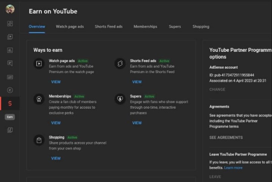Screen dimensions: 272x182
Task: Click the 'Leave YouTube Partner Programme' heading
Action: (238, 154)
